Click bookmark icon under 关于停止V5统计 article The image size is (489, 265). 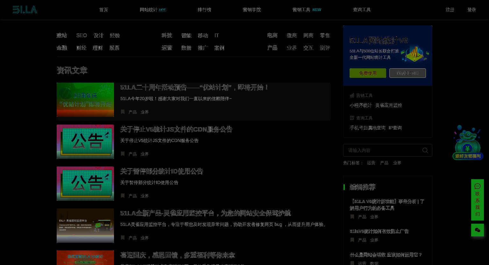tap(123, 154)
